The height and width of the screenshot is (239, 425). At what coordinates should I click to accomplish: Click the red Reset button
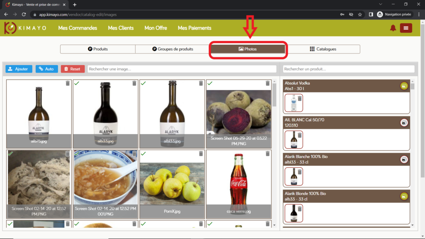click(x=73, y=69)
